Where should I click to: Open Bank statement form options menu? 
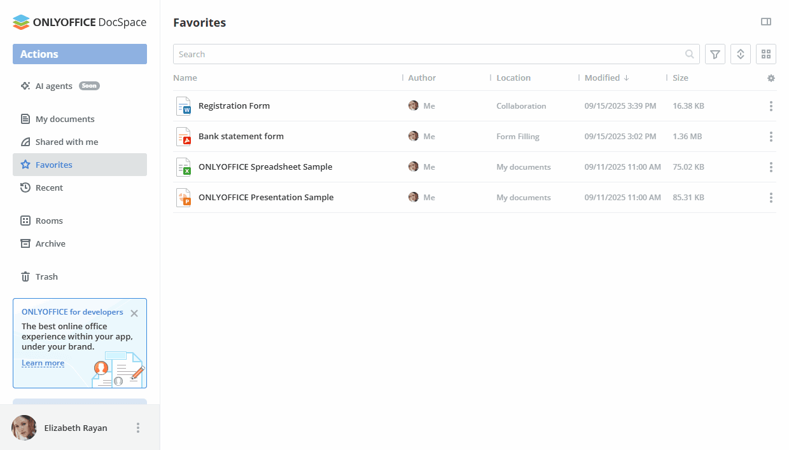click(771, 136)
